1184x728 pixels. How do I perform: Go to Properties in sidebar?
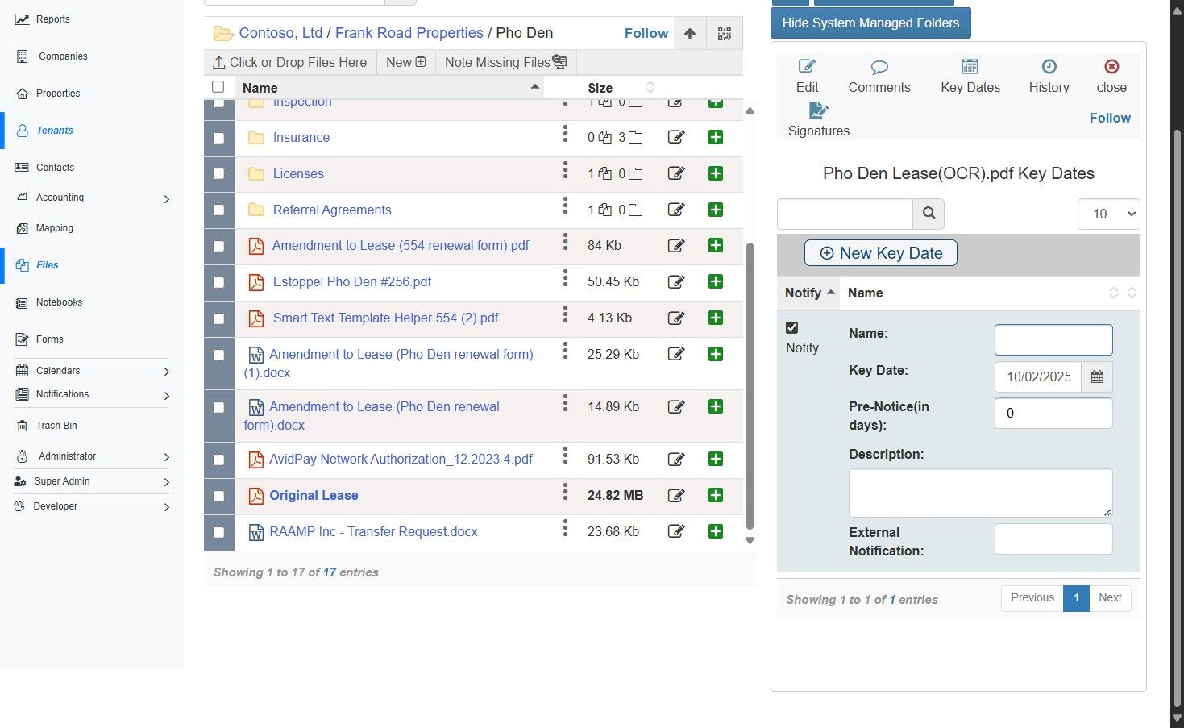58,94
